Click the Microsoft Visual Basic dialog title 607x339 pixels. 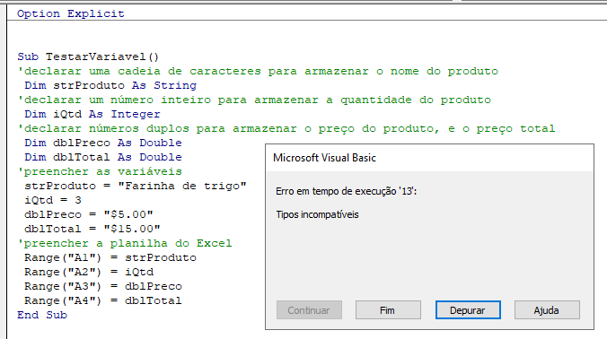pyautogui.click(x=324, y=158)
